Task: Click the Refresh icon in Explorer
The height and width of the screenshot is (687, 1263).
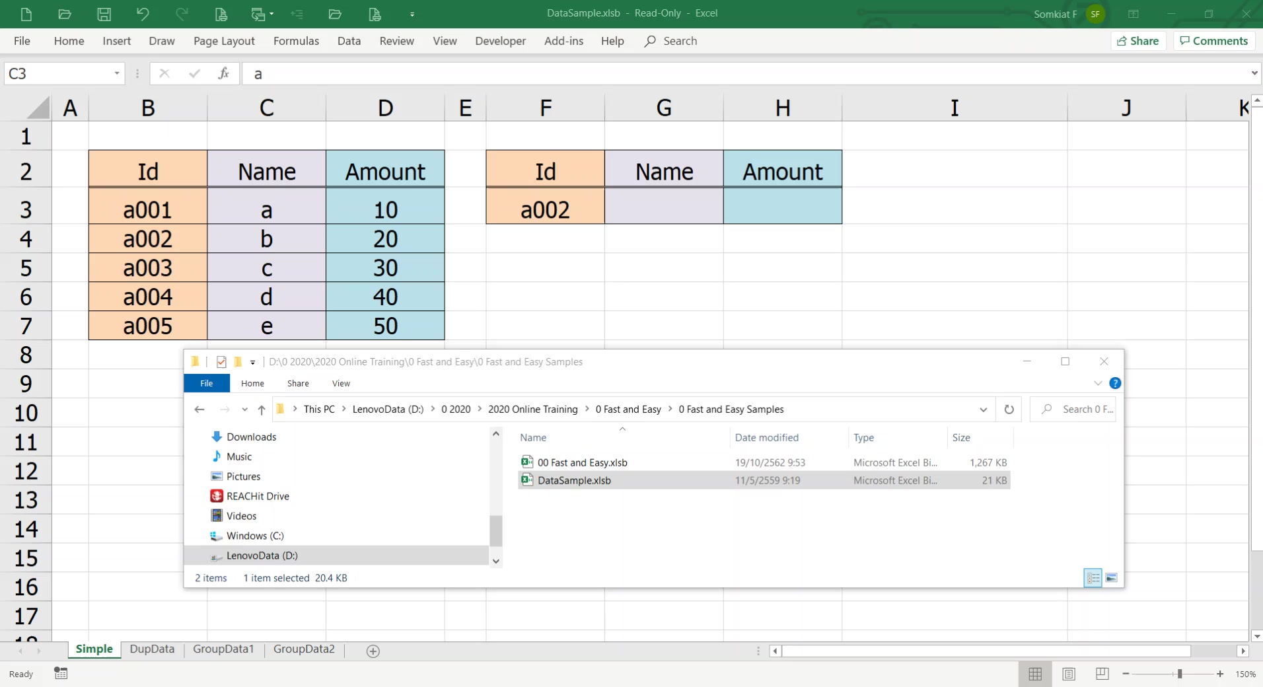Action: (1009, 410)
